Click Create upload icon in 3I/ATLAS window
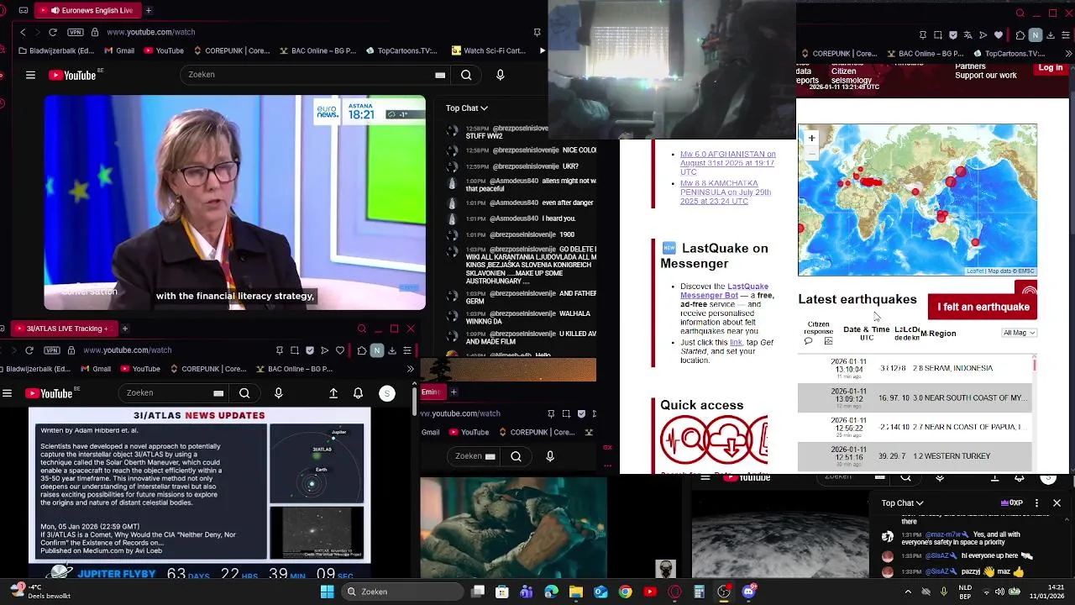Screen dimensions: 1075x605 click(333, 393)
